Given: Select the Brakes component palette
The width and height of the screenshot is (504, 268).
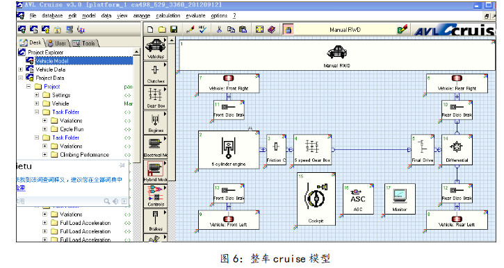Looking at the screenshot, I should (156, 221).
